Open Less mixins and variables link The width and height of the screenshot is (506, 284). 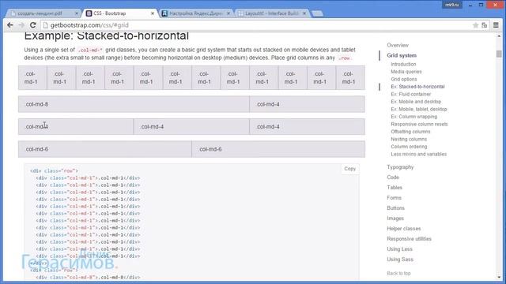click(x=419, y=155)
